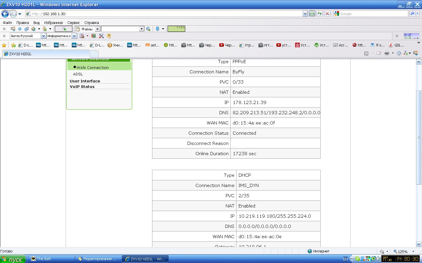This screenshot has width=422, height=263.
Task: Open the Файл menu
Action: (7, 23)
